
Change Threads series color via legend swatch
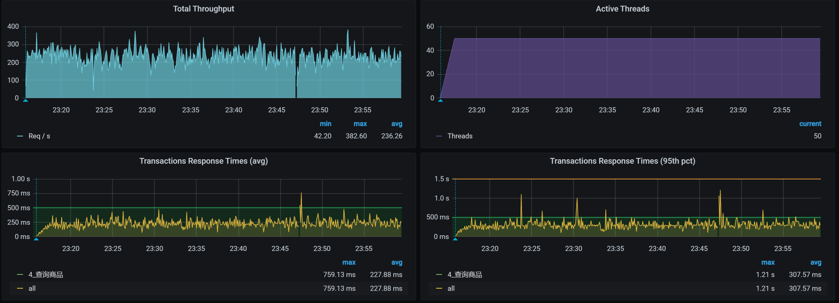pos(439,136)
